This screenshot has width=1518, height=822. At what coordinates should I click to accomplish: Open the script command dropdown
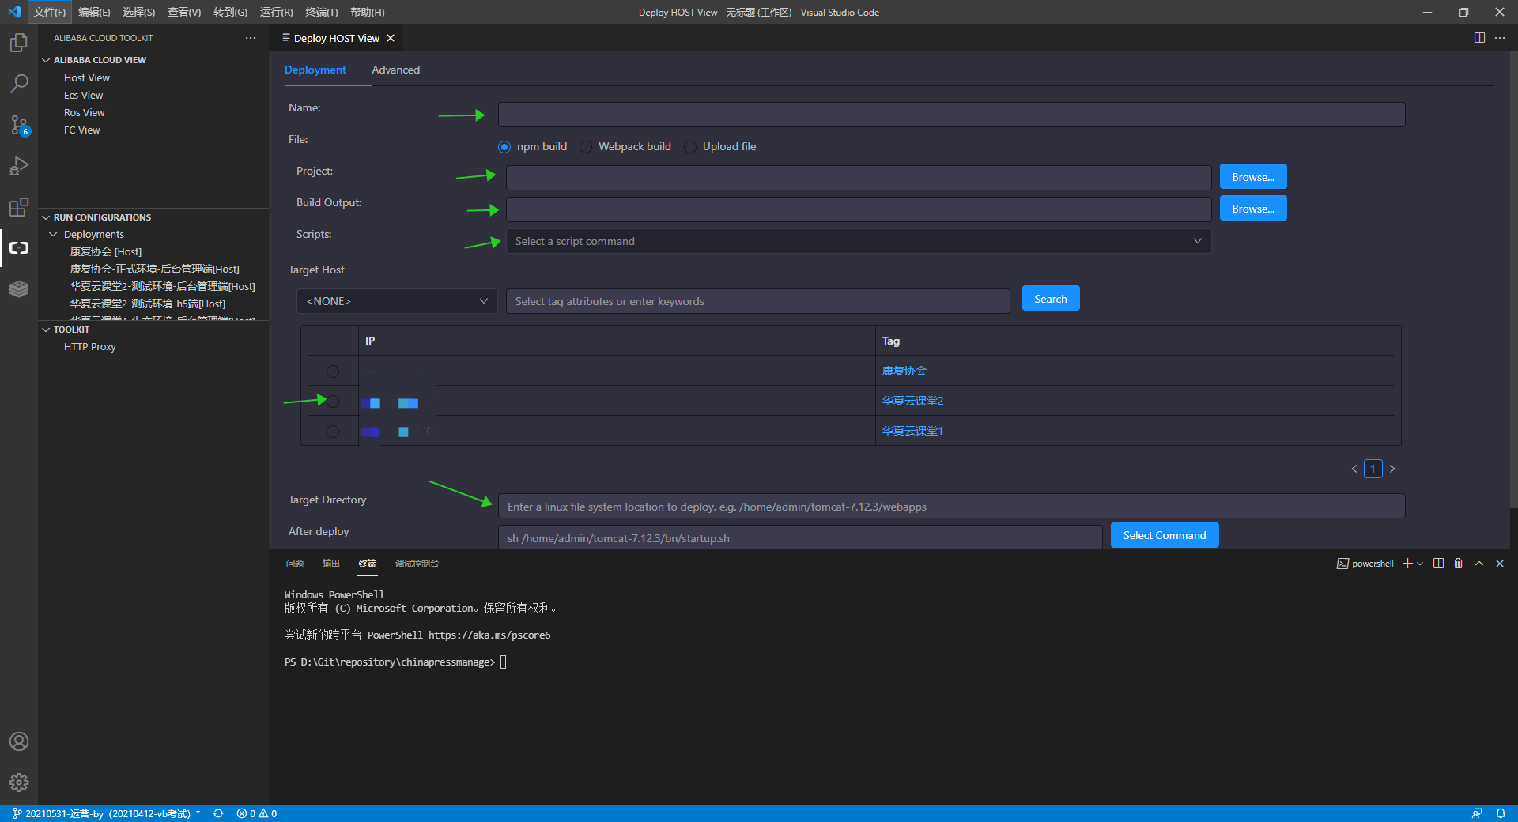tap(858, 241)
